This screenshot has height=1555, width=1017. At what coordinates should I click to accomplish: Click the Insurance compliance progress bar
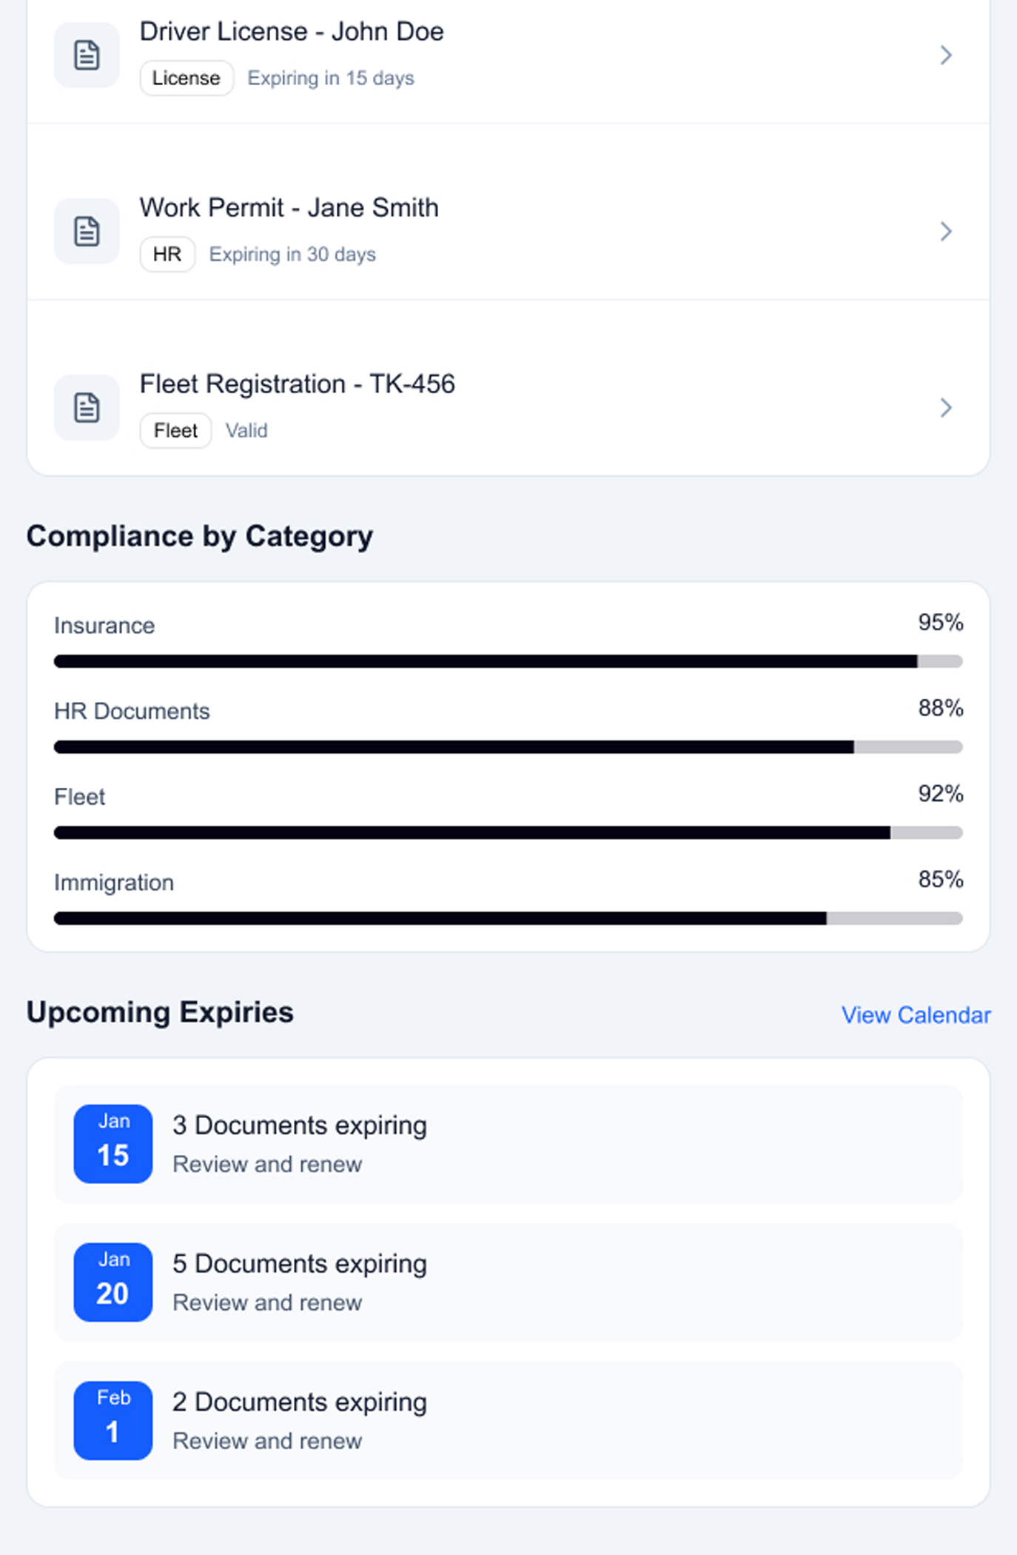(x=508, y=661)
